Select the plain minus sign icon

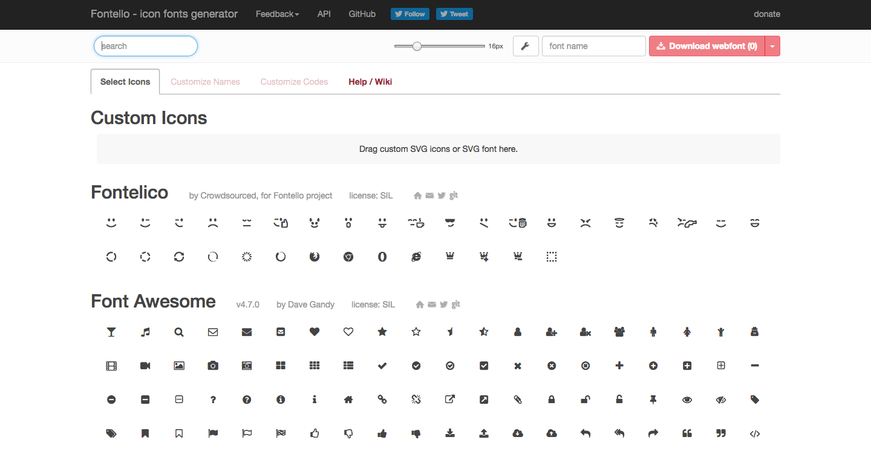(x=755, y=366)
